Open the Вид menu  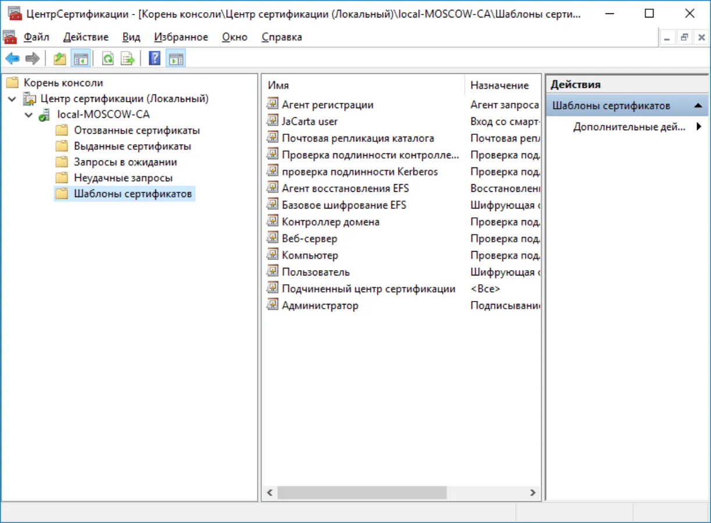pyautogui.click(x=131, y=37)
